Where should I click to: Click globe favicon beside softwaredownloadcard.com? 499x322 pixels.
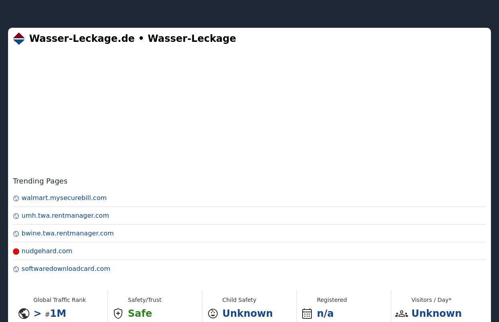pyautogui.click(x=16, y=269)
